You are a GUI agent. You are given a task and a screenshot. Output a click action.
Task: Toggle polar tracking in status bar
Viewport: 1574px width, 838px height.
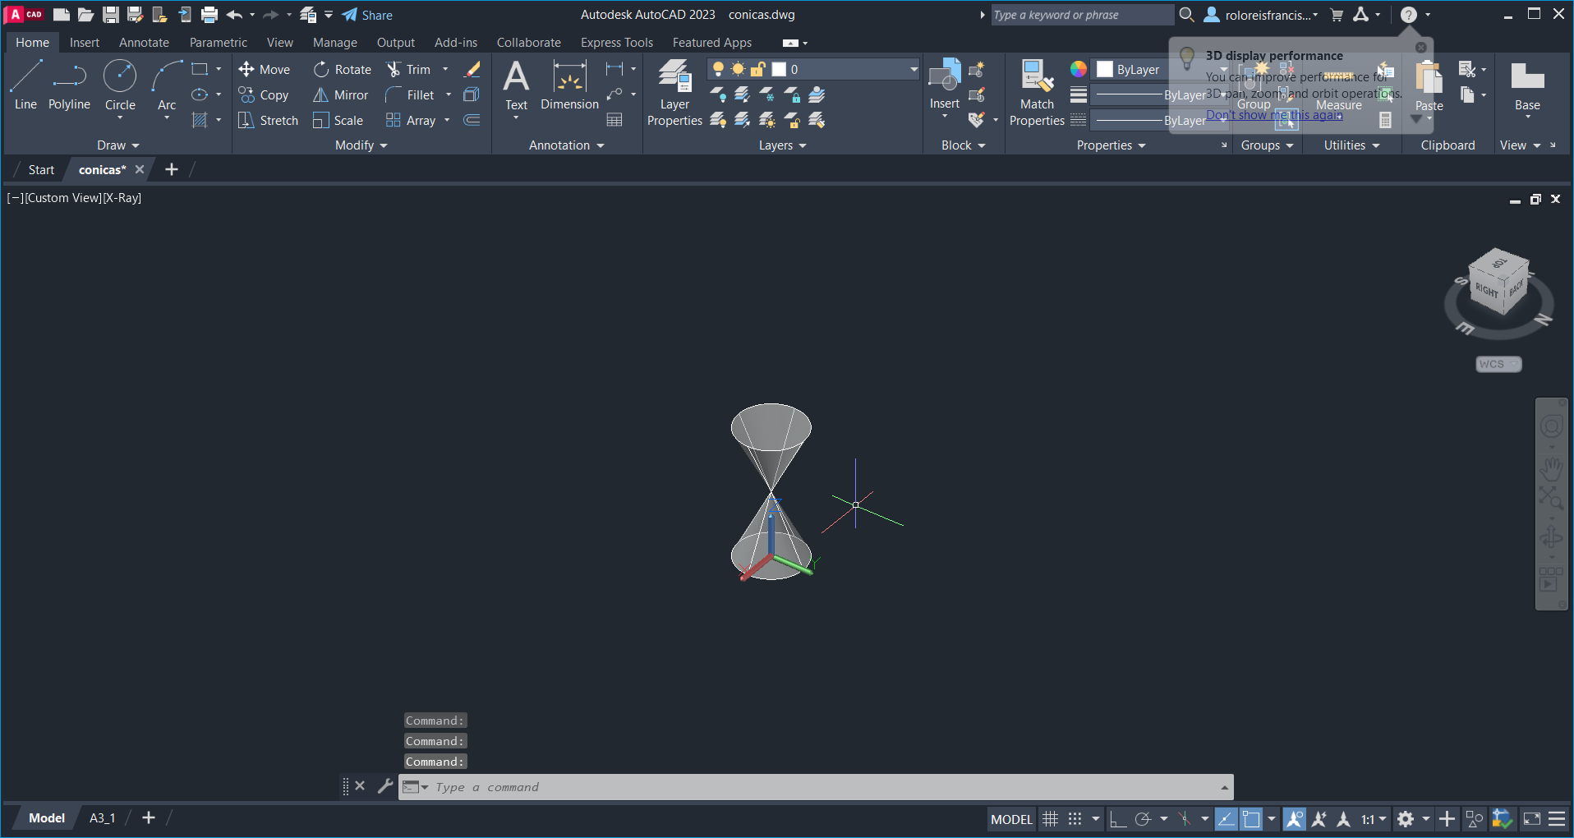click(1143, 819)
